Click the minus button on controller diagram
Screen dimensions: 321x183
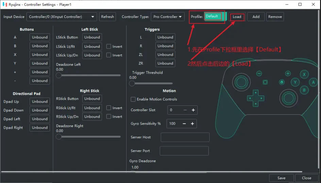[x=259, y=74]
